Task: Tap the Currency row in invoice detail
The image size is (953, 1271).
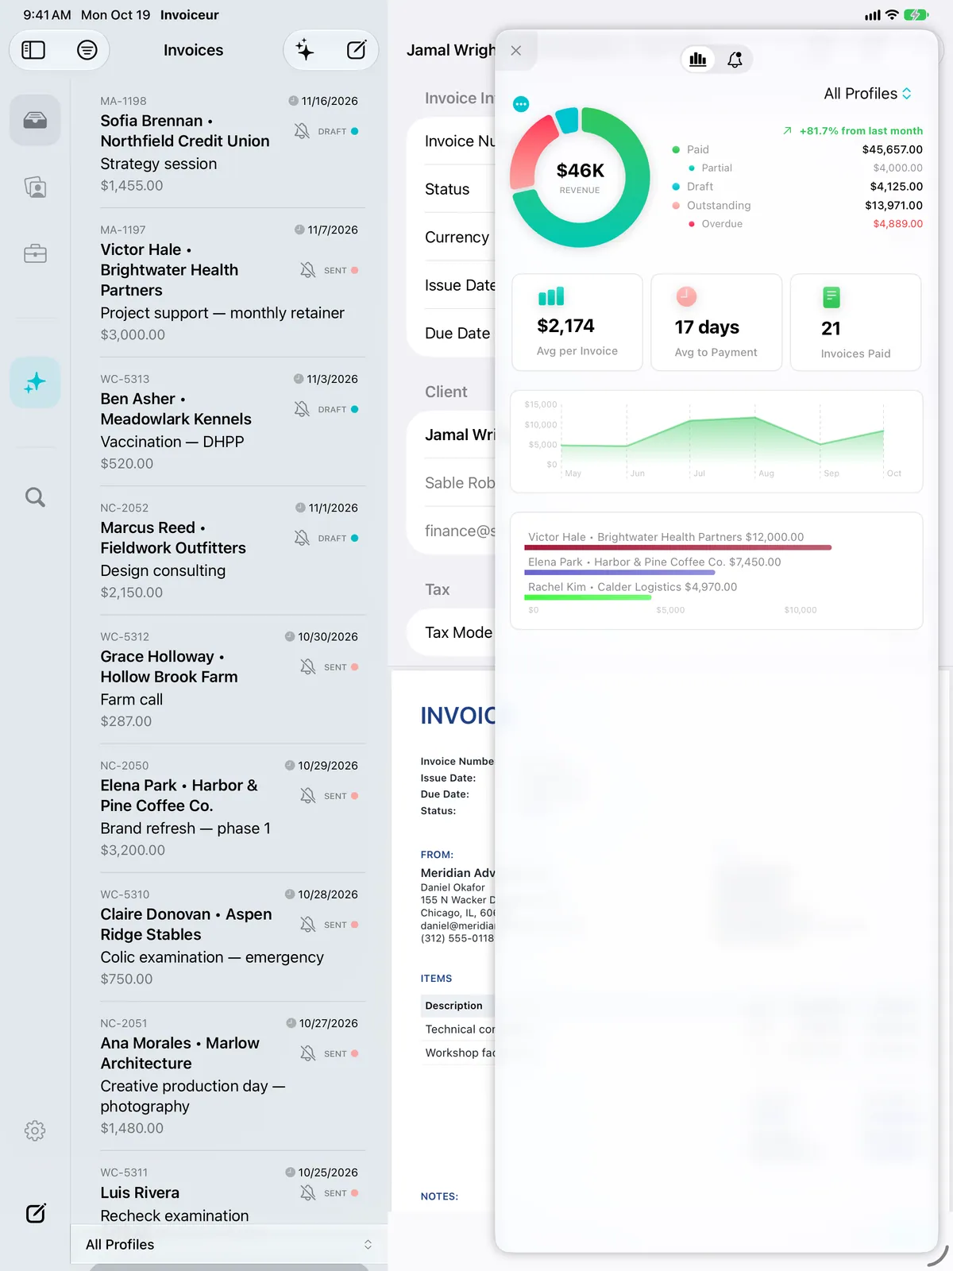Action: coord(451,238)
